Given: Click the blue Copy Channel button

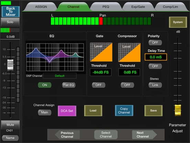Looking at the screenshot, I should (124, 111).
